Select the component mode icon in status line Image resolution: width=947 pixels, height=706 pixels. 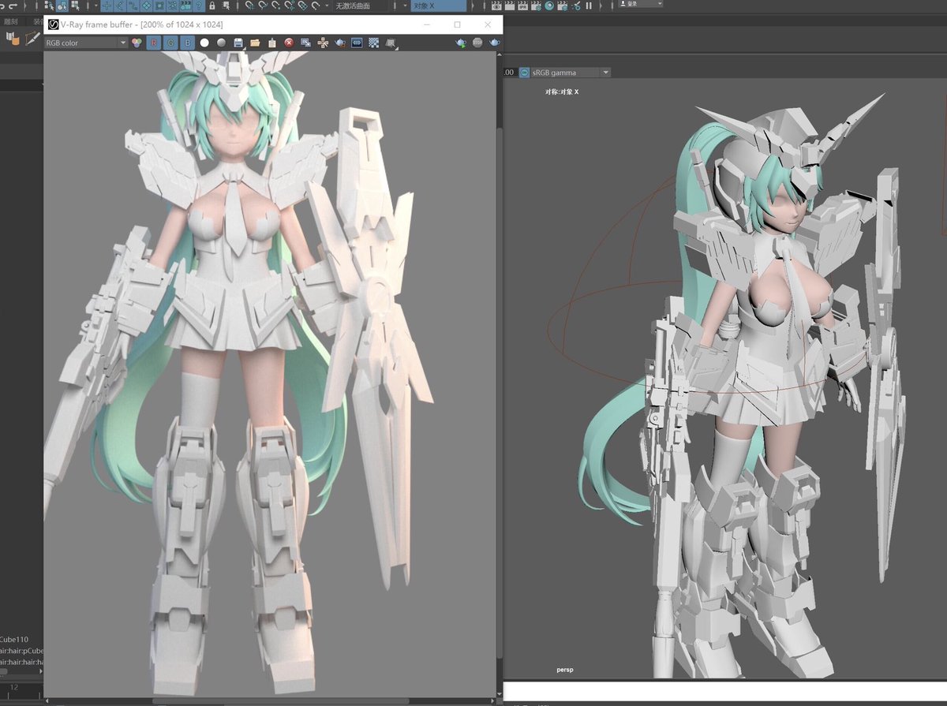click(75, 6)
